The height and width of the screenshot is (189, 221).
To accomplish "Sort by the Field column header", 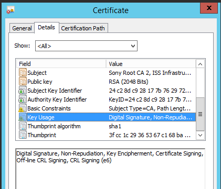I will [x=61, y=64].
